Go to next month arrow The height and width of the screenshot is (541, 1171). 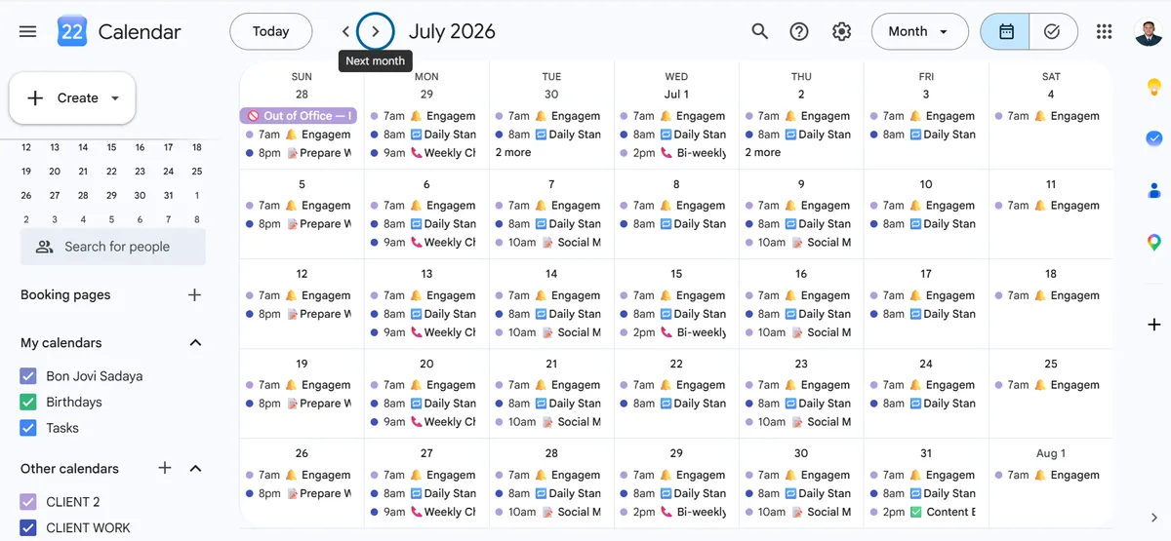(376, 31)
